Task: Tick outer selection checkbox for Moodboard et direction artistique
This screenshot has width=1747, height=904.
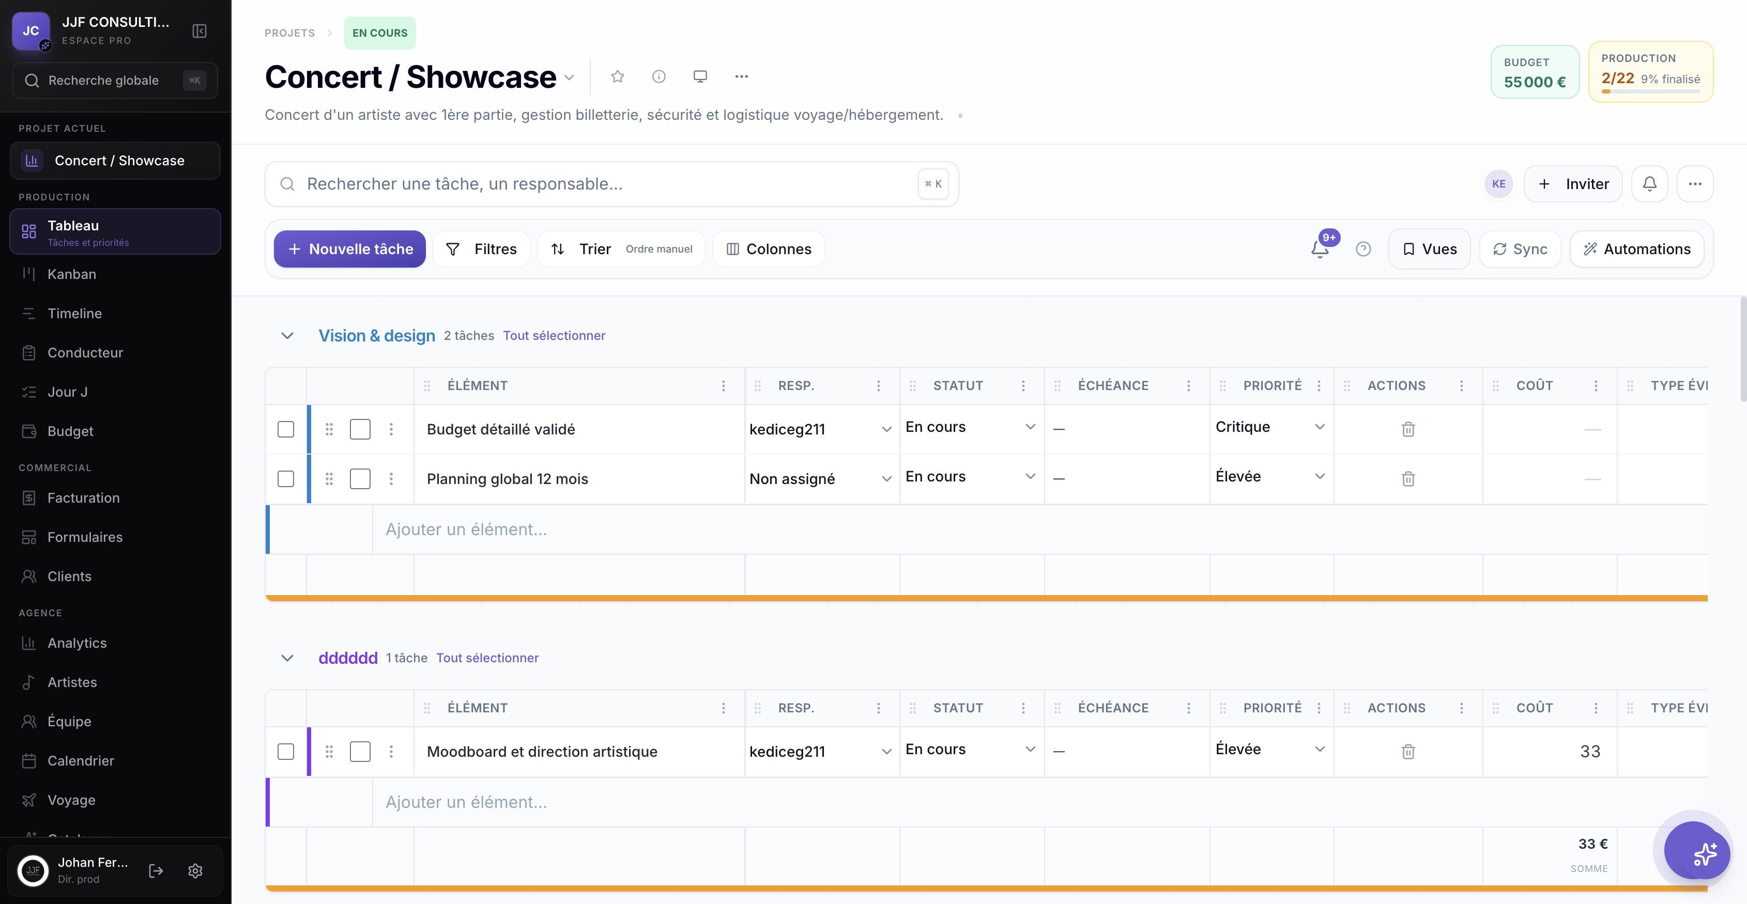Action: 285,752
